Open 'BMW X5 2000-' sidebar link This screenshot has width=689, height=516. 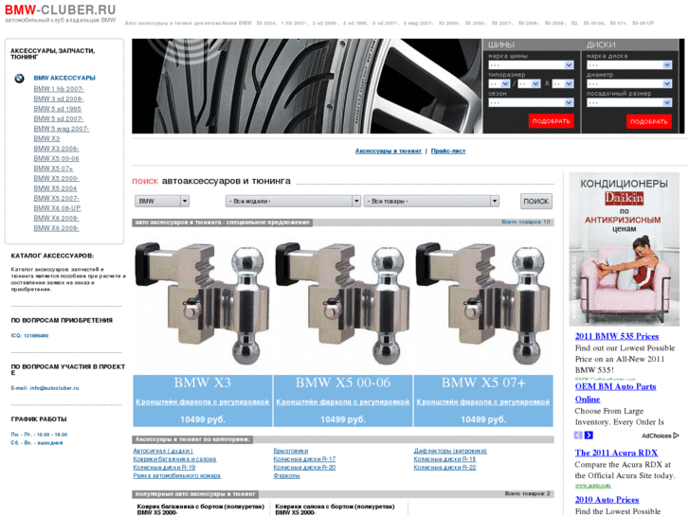tap(57, 178)
